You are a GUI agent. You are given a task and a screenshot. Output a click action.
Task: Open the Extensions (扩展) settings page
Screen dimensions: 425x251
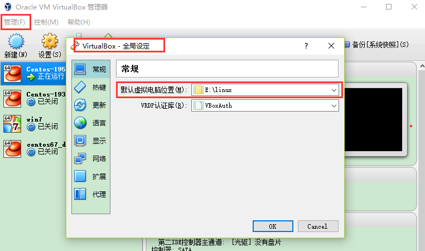(x=91, y=176)
